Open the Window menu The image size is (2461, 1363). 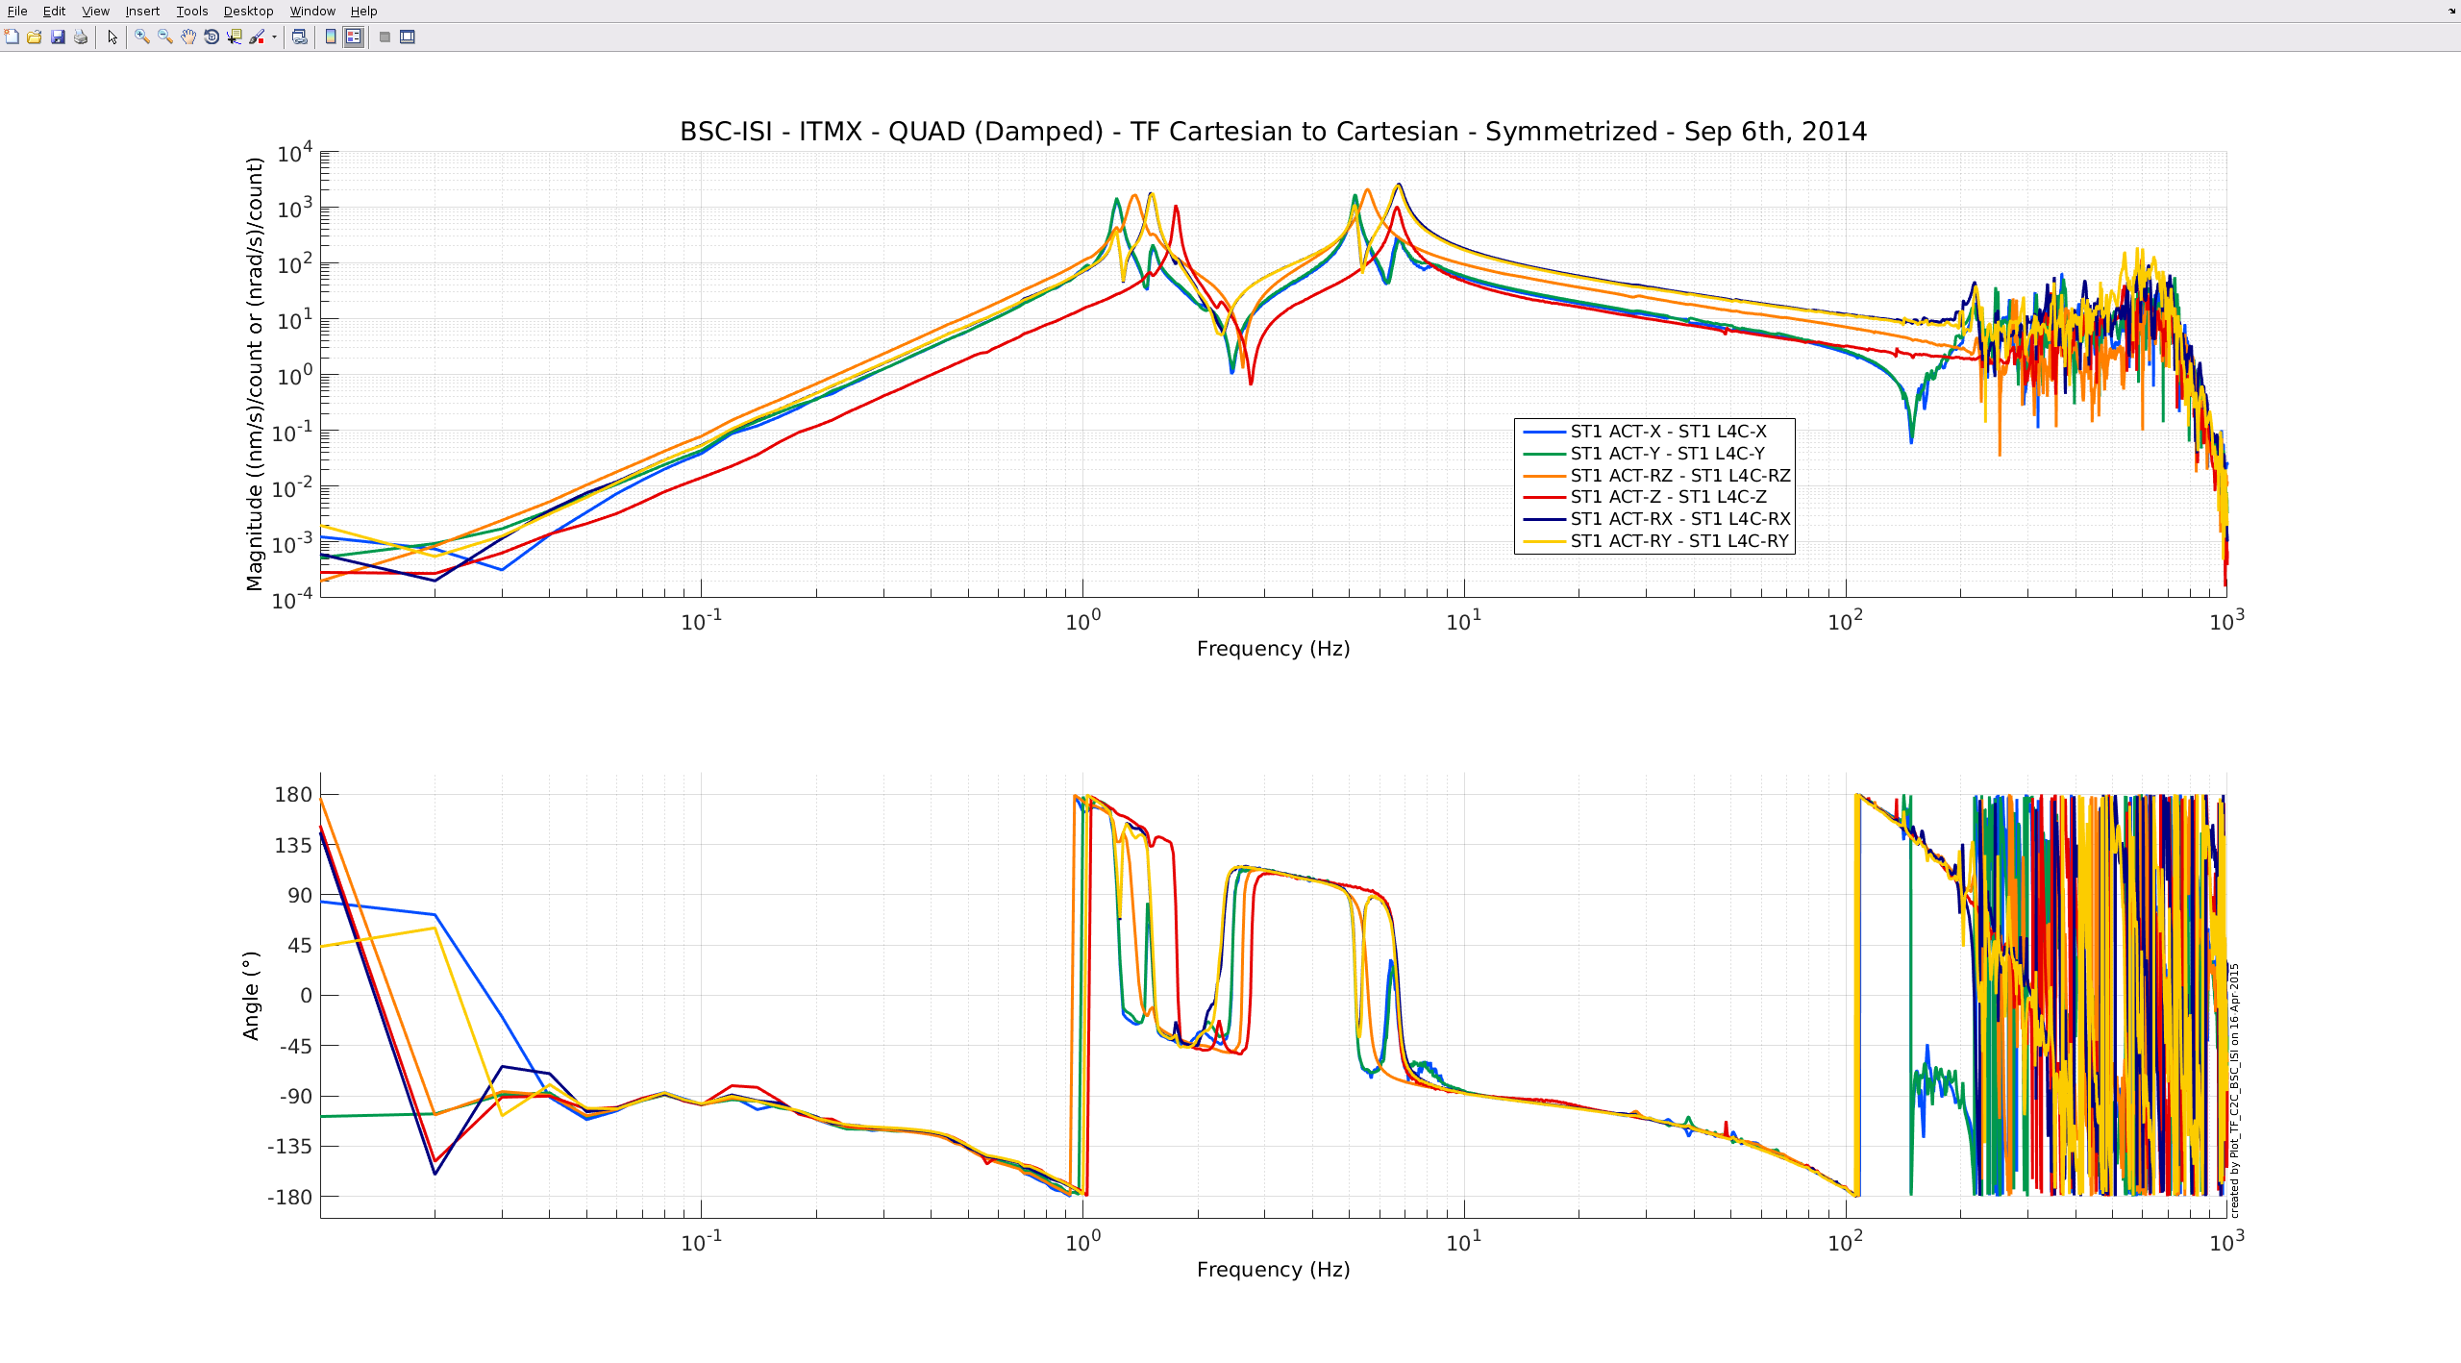(312, 11)
